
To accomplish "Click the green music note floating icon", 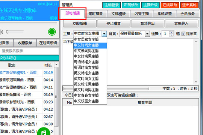I will [44, 132].
